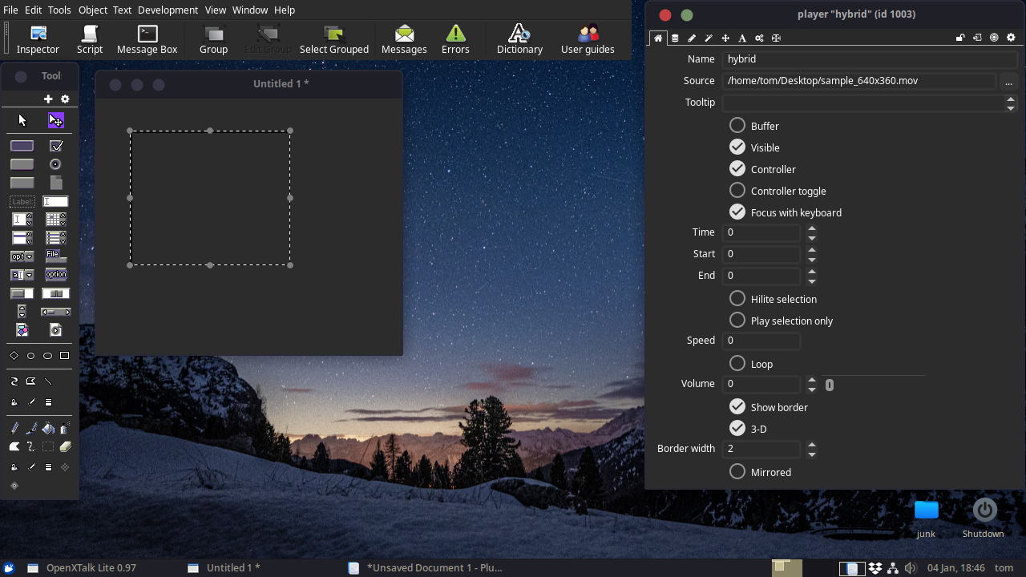The height and width of the screenshot is (577, 1026).
Task: Pick the text entry field control in palette
Action: (55, 202)
